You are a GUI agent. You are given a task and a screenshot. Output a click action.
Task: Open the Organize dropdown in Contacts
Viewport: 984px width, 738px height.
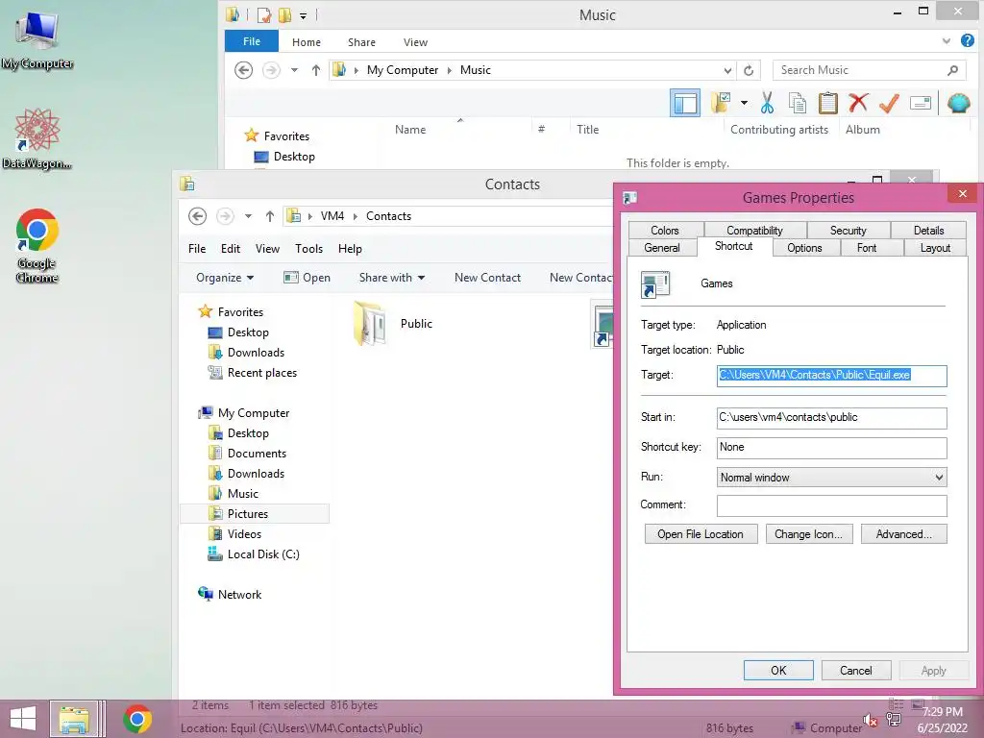[x=225, y=278]
